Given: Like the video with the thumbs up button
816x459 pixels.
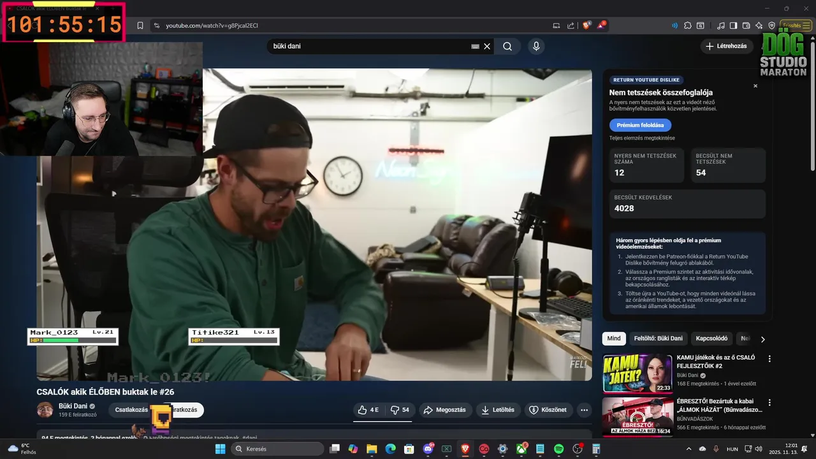Looking at the screenshot, I should pyautogui.click(x=368, y=410).
